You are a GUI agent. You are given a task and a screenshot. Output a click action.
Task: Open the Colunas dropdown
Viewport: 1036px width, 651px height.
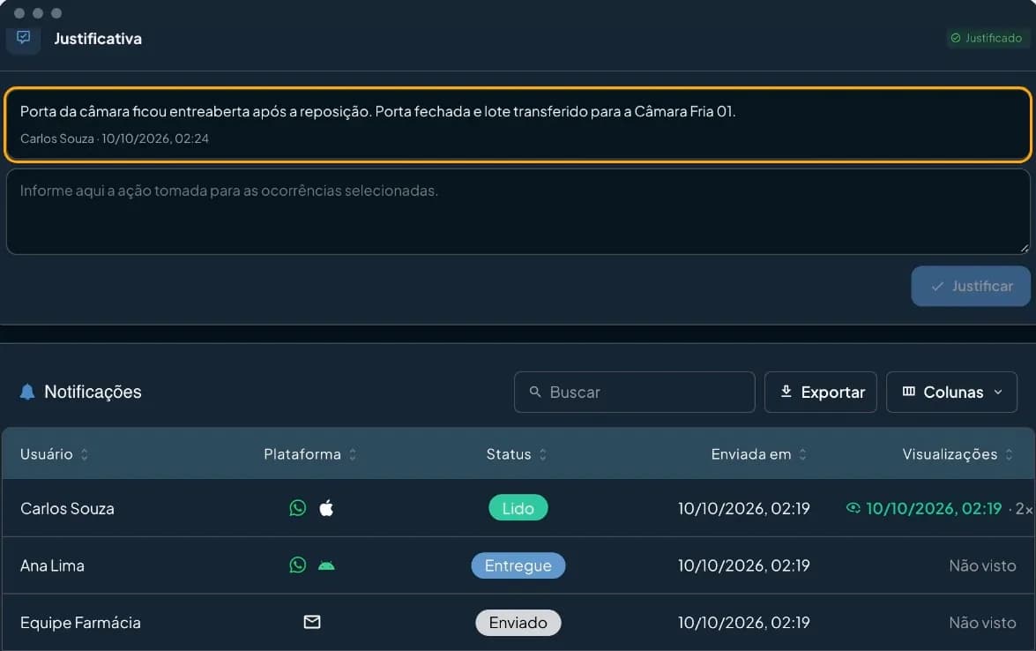pyautogui.click(x=951, y=392)
